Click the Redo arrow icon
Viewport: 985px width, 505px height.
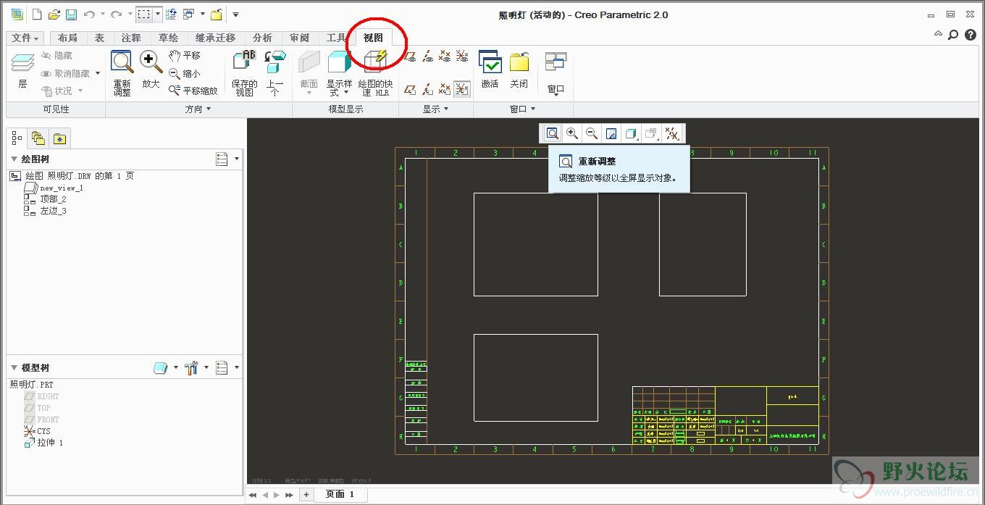pyautogui.click(x=116, y=14)
